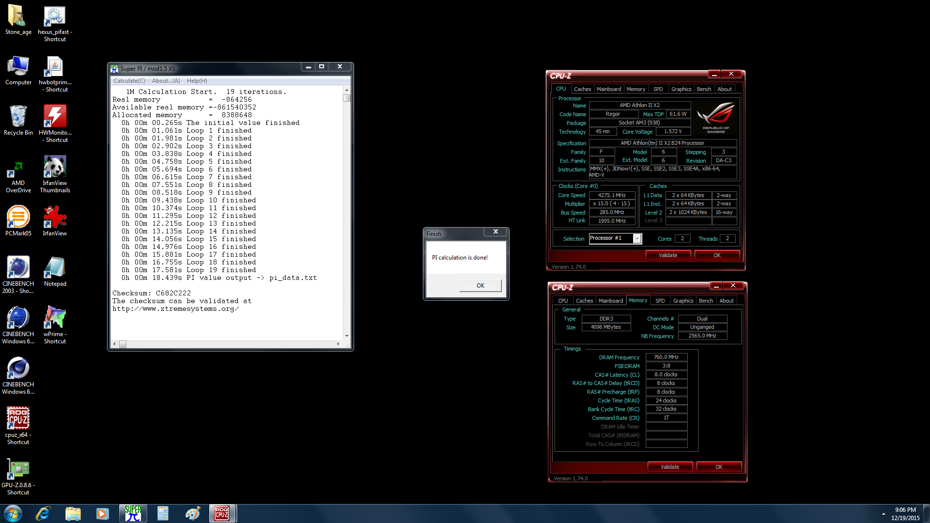The image size is (930, 523).
Task: Open the Notepad desktop icon
Action: 55,272
